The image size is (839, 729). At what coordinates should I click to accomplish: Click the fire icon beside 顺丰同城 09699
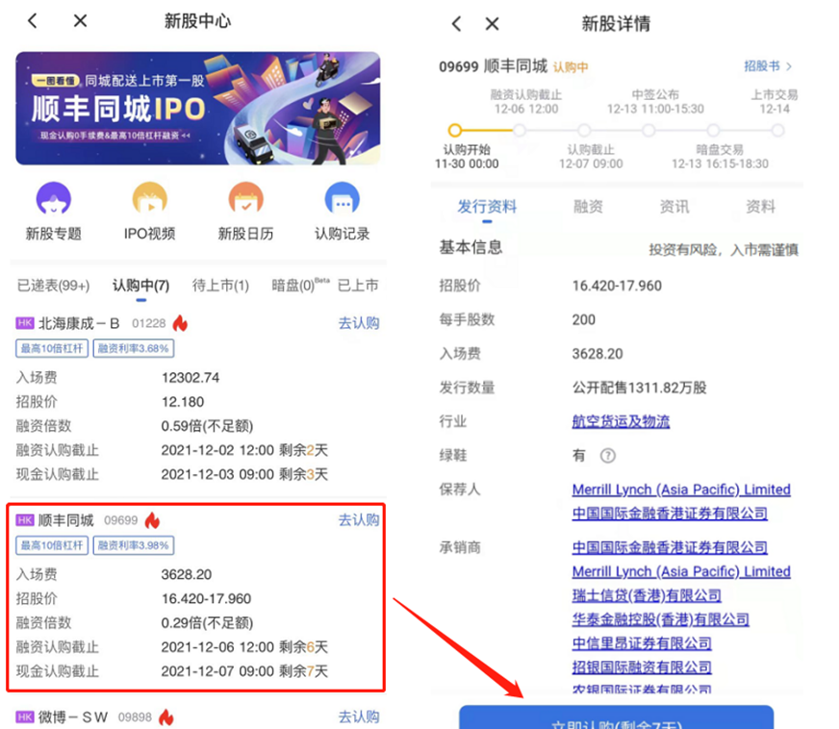[152, 520]
